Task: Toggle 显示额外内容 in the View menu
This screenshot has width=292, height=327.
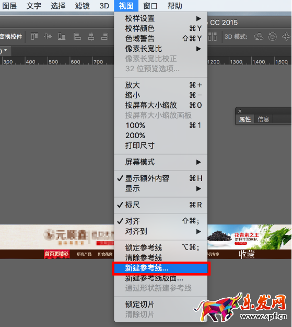Action: 160,178
